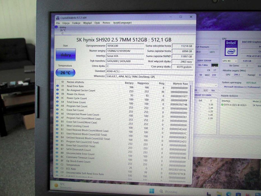Click the Najgorszy column header
Screen dimensions: 261x196
pos(143,83)
